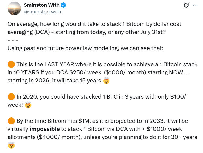Click the 'LAST YEAR' text in tweet

[x=59, y=64]
